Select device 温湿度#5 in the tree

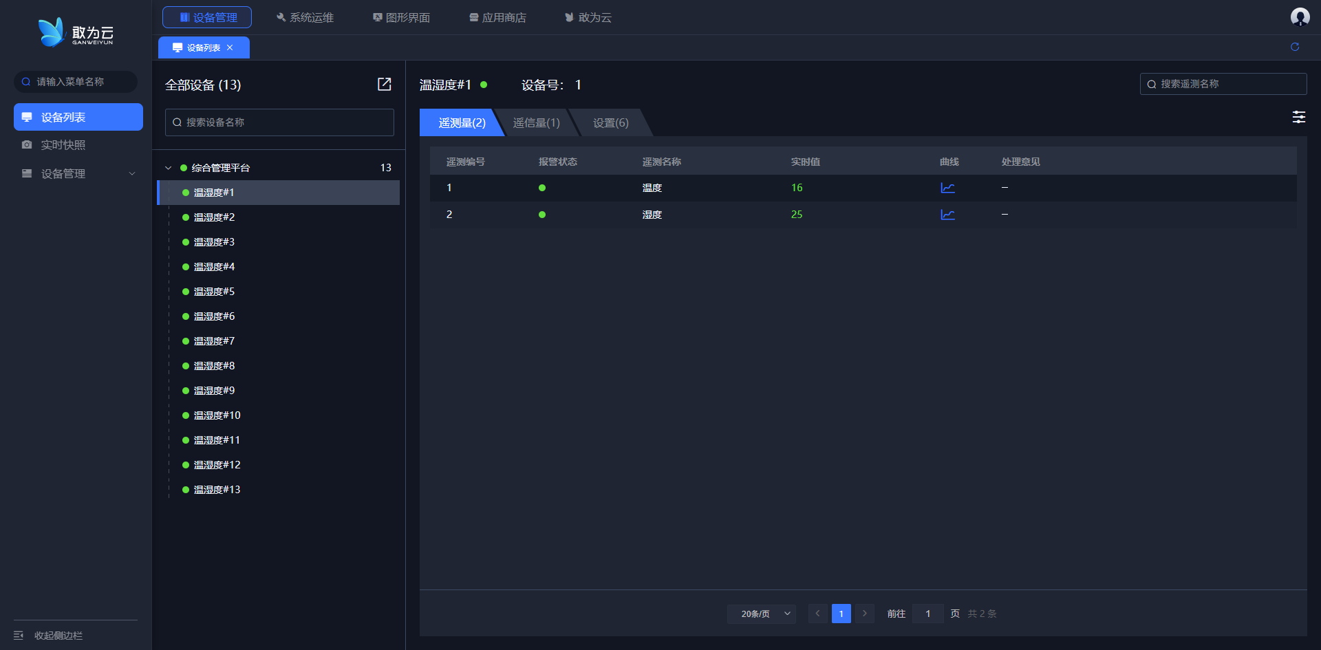(214, 292)
